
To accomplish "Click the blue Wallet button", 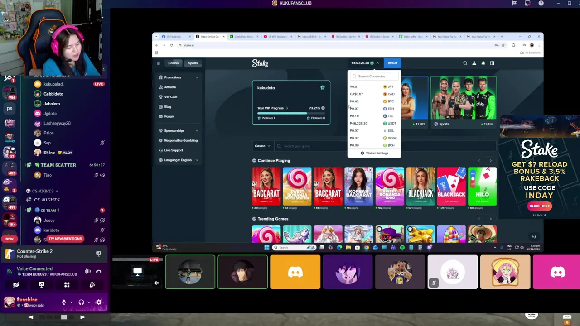I will [x=392, y=63].
